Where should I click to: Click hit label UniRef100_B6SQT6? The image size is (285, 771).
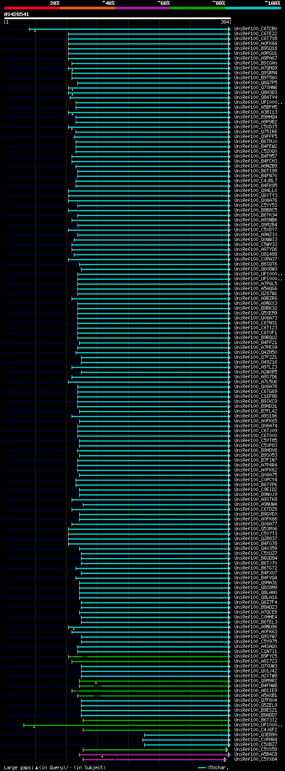point(256,264)
